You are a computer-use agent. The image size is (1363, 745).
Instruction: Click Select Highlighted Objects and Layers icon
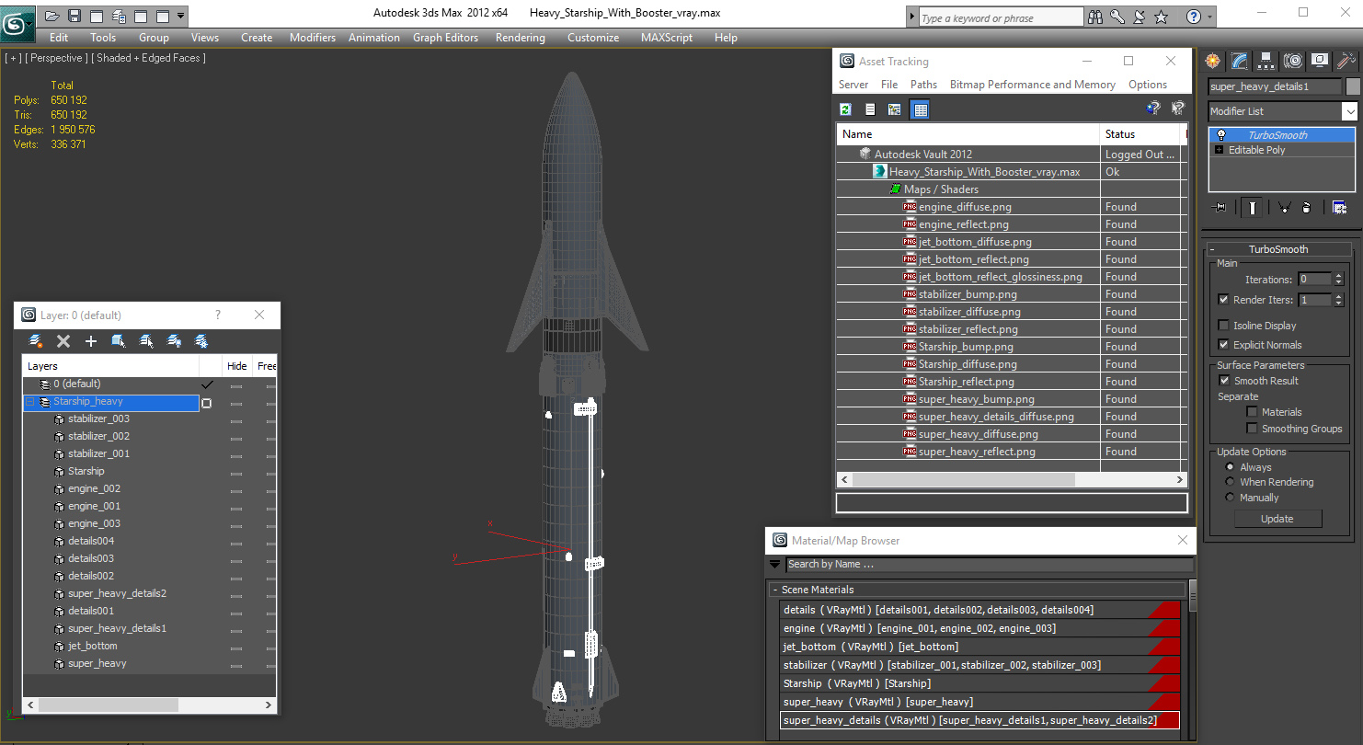coord(119,341)
